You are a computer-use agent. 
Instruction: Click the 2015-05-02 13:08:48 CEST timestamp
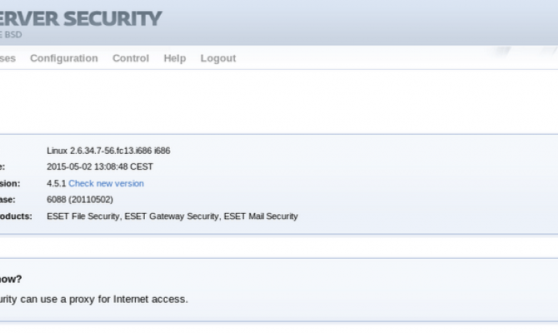click(100, 166)
